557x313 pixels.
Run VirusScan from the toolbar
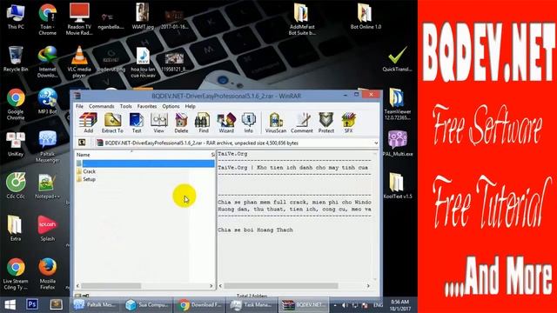[x=276, y=123]
